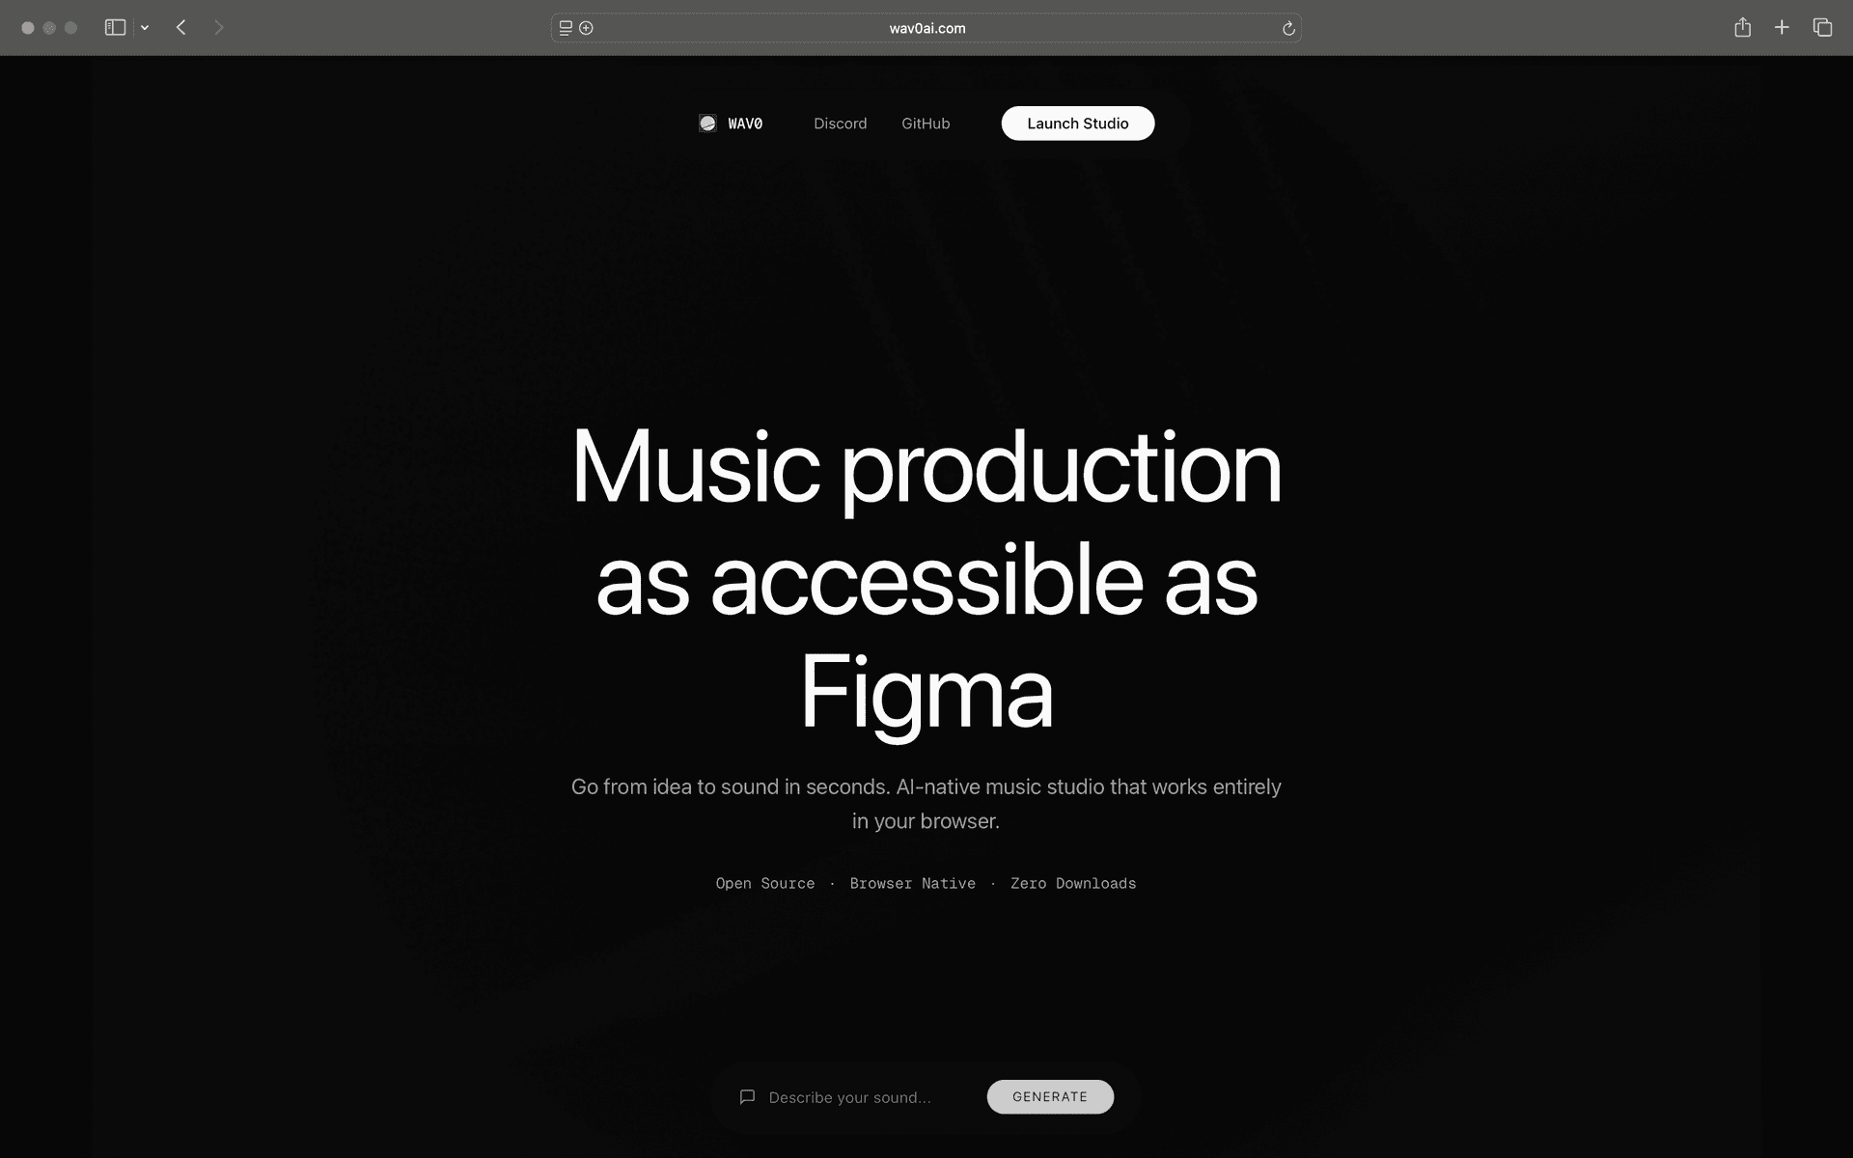Image resolution: width=1853 pixels, height=1158 pixels.
Task: Reload the current page
Action: click(1288, 28)
